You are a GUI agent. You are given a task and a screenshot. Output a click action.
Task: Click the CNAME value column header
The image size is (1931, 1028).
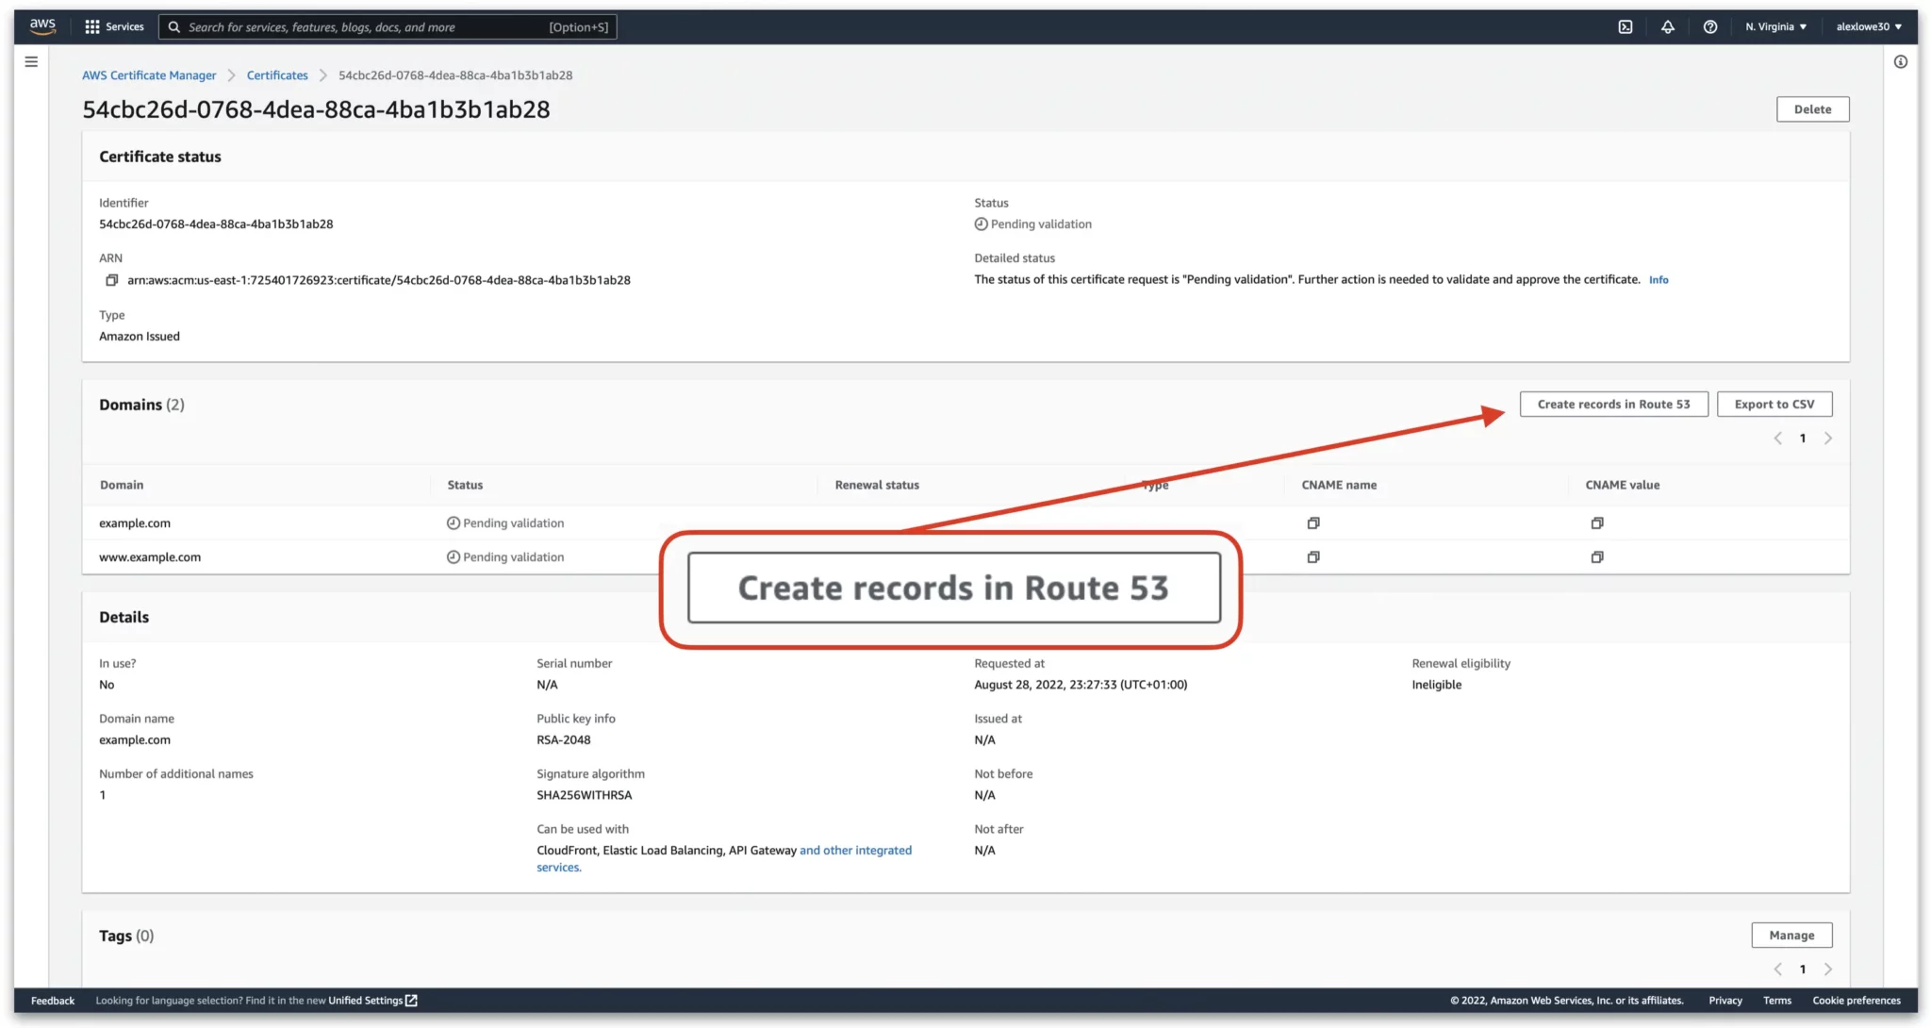click(x=1622, y=485)
